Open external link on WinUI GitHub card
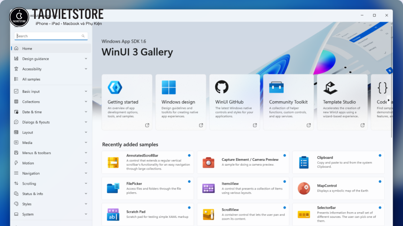 pos(255,125)
